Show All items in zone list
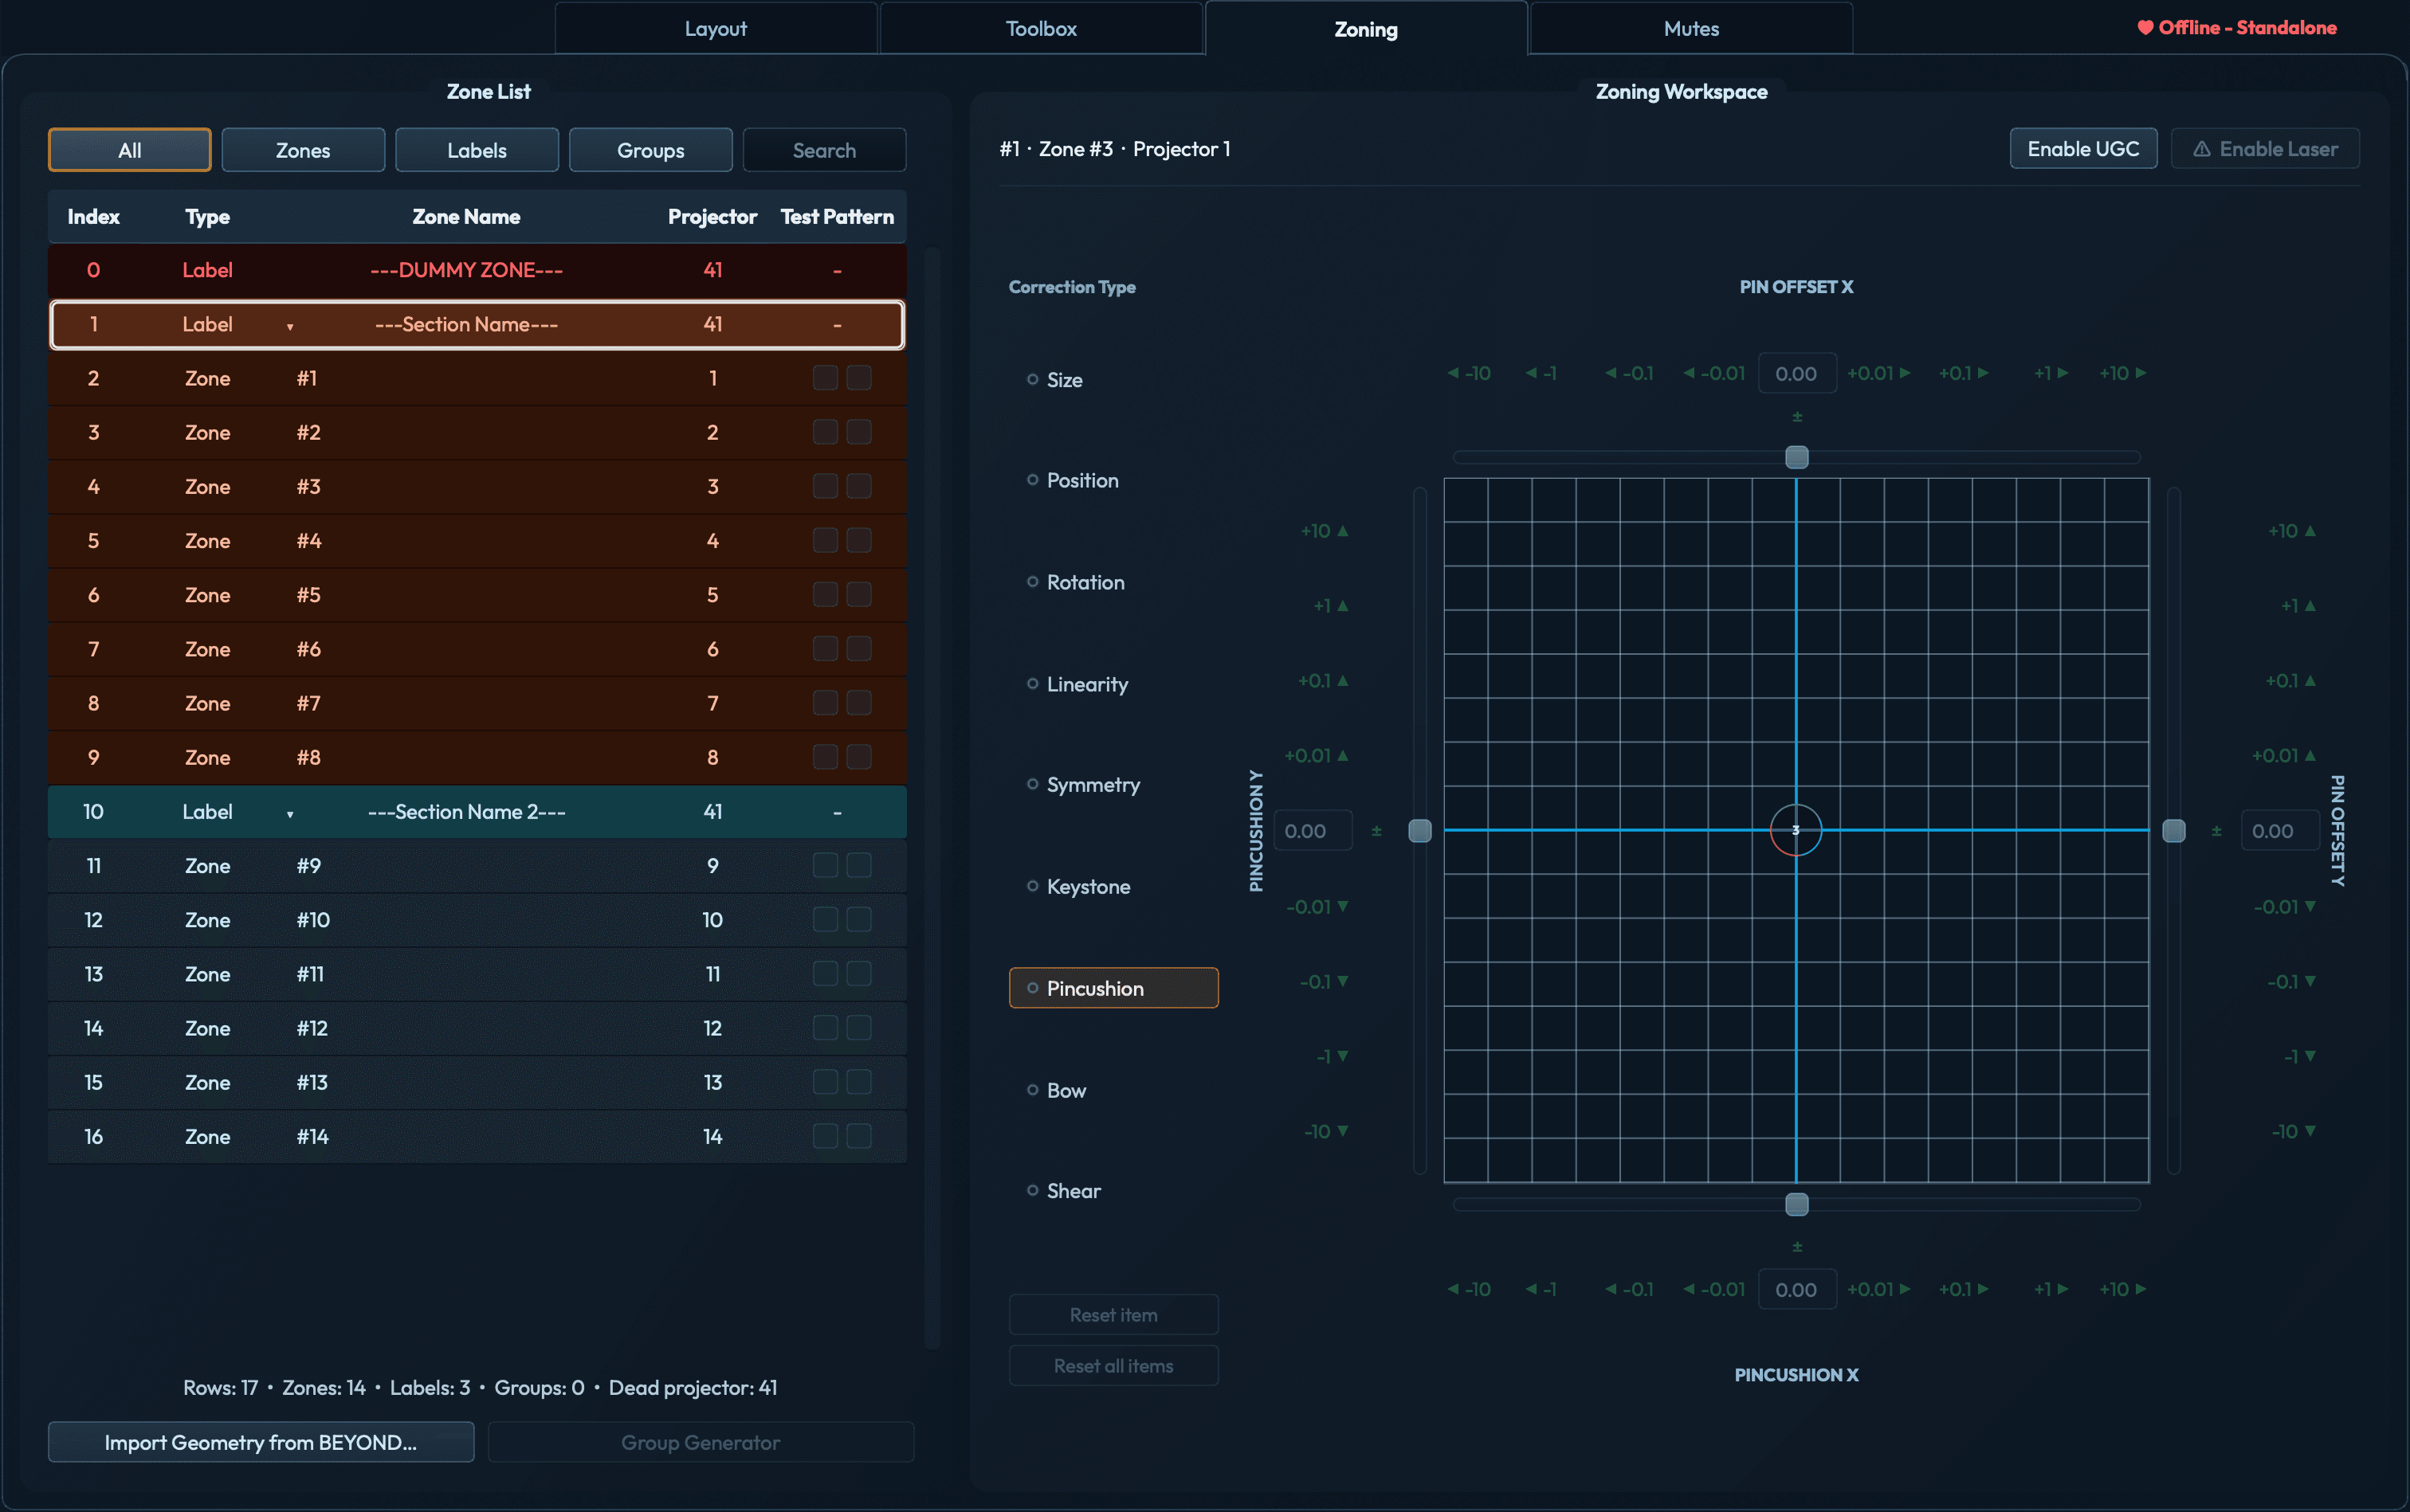2410x1512 pixels. click(x=130, y=150)
